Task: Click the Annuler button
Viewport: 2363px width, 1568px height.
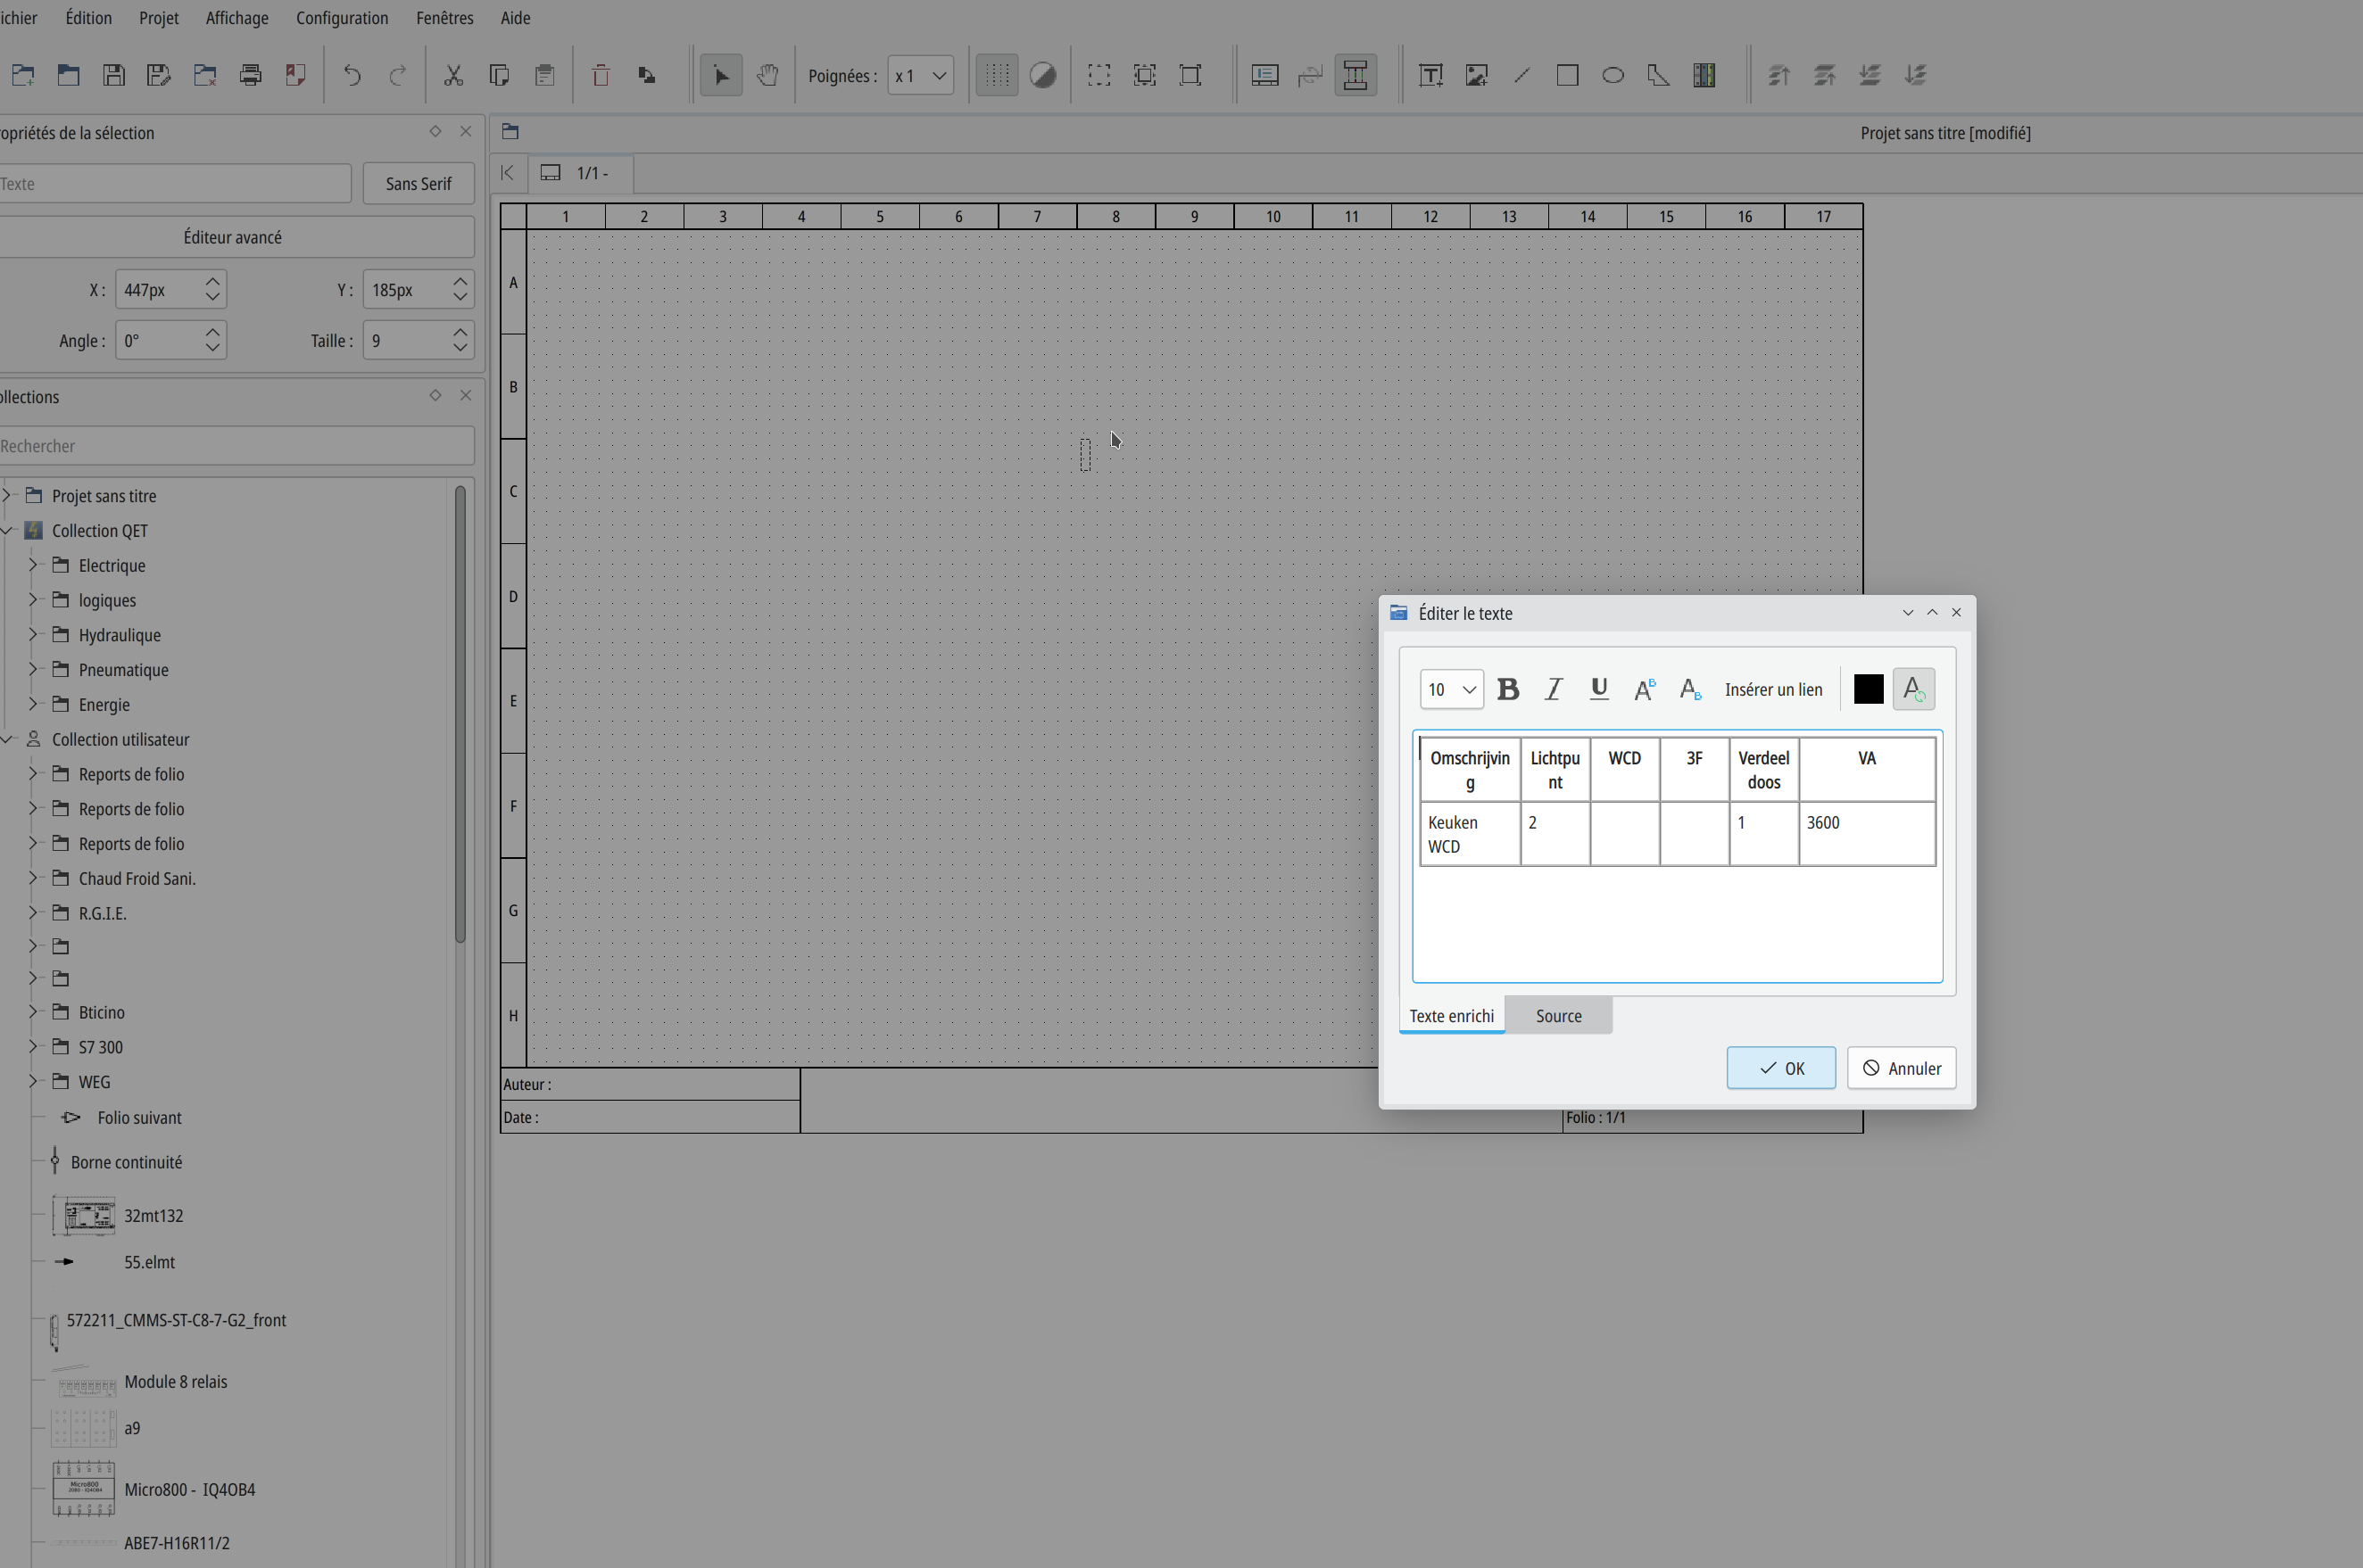Action: pos(1901,1068)
